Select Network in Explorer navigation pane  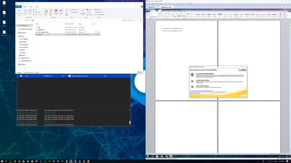22,64
